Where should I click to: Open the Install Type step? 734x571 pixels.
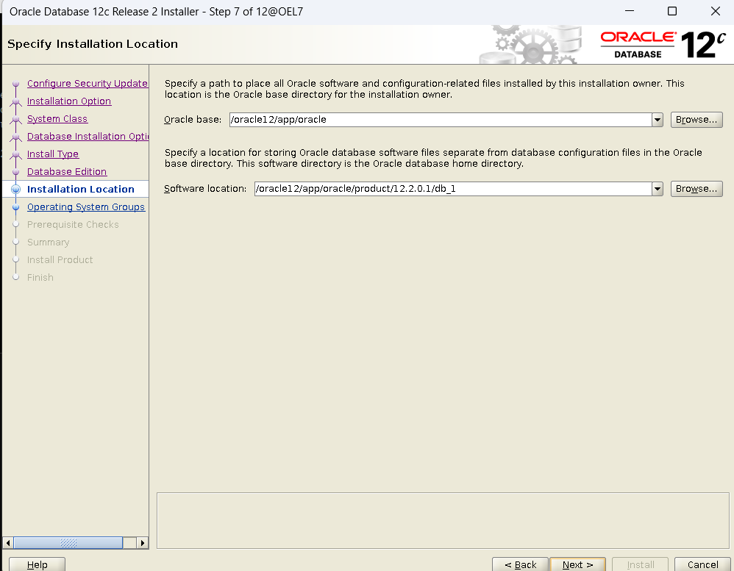click(53, 154)
